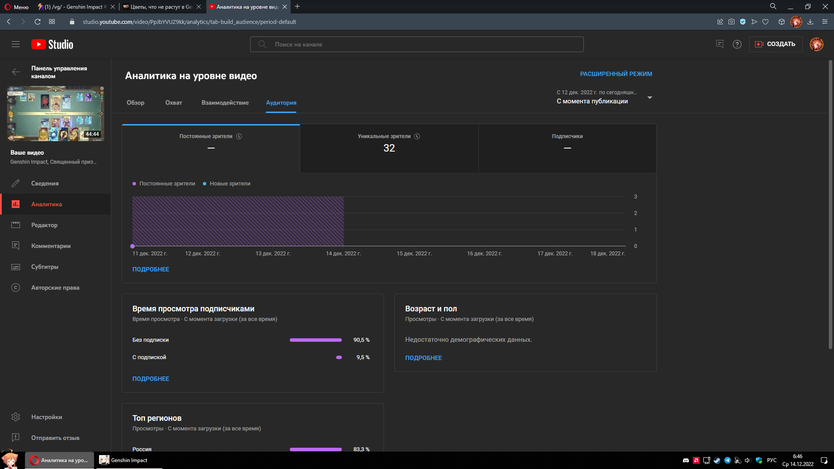Go to Комментарии in the sidebar
Image resolution: width=834 pixels, height=469 pixels.
pyautogui.click(x=50, y=246)
